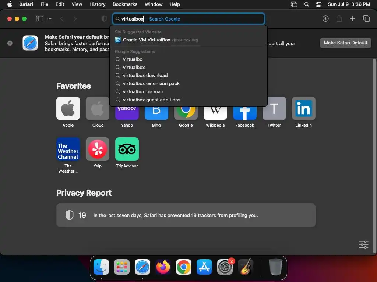Open the File menu

tap(44, 4)
